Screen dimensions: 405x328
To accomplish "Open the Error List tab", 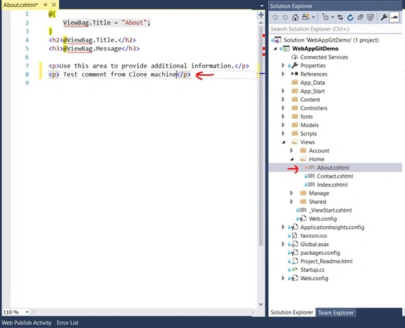I will pyautogui.click(x=68, y=323).
